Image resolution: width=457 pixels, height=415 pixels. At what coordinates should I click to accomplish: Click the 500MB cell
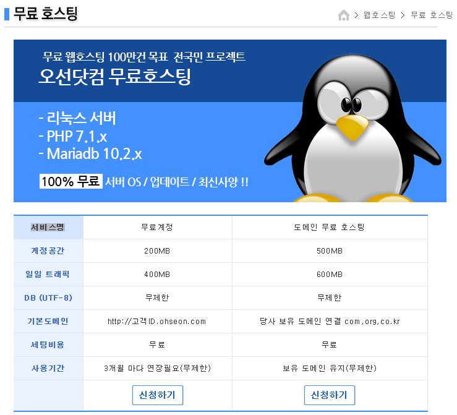click(330, 251)
